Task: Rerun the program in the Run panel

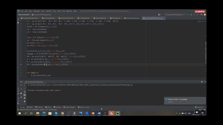Action: pos(21,85)
